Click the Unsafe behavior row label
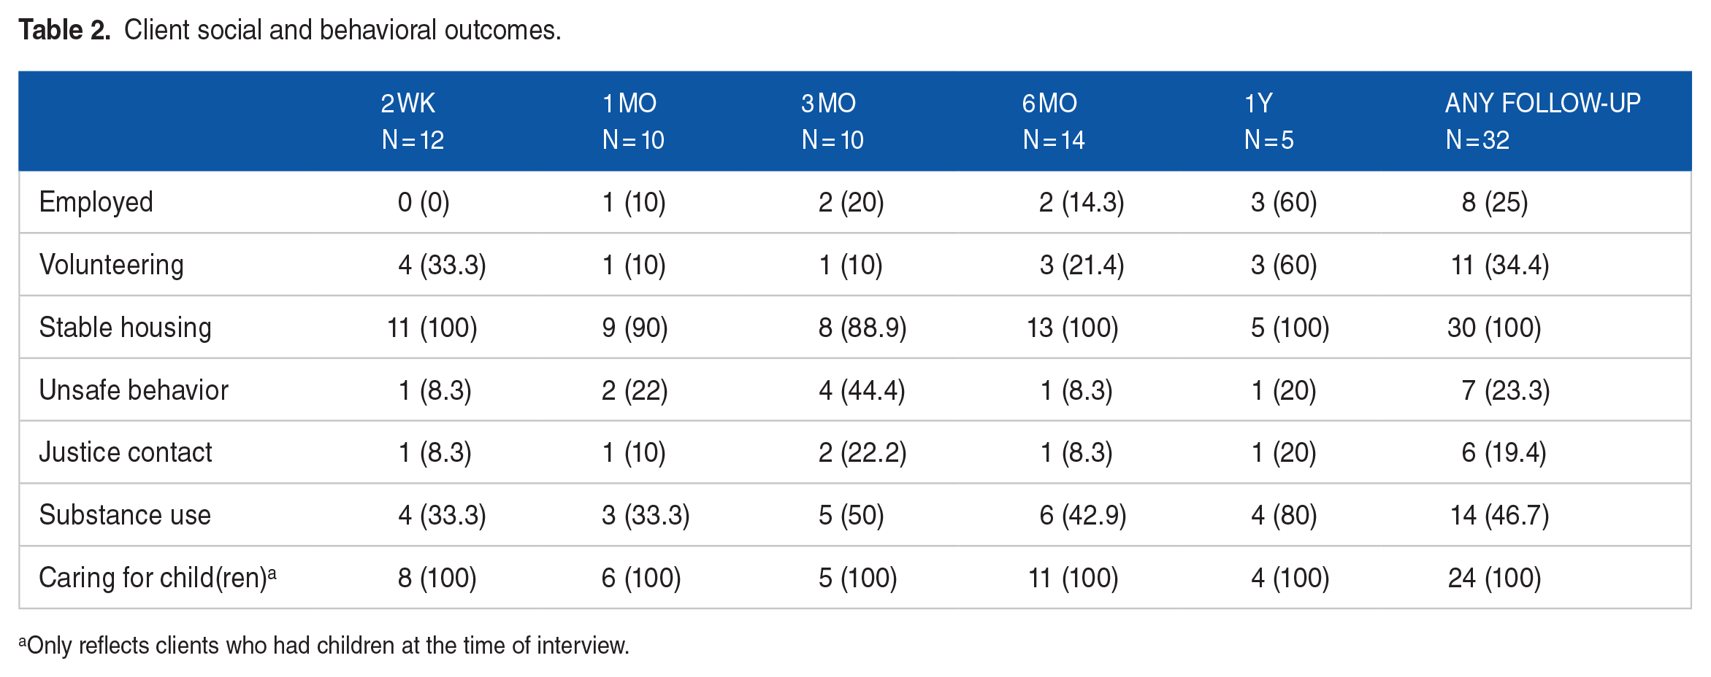Image resolution: width=1711 pixels, height=677 pixels. (x=134, y=390)
